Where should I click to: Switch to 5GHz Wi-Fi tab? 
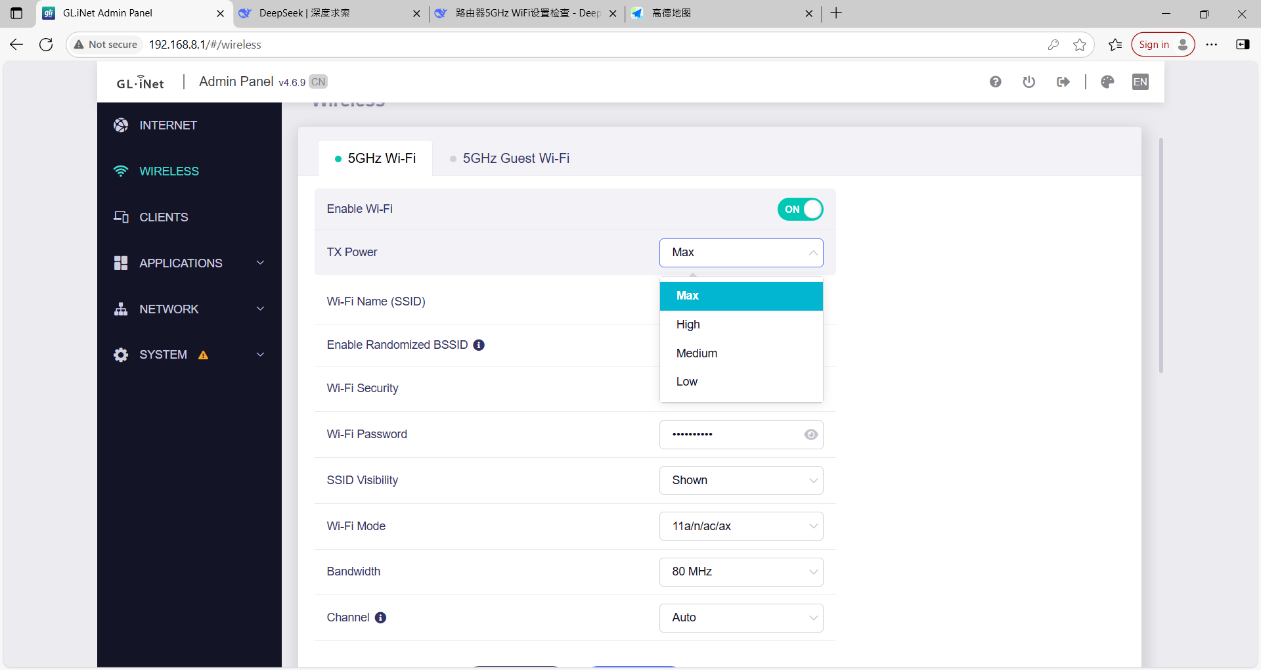[x=375, y=158]
